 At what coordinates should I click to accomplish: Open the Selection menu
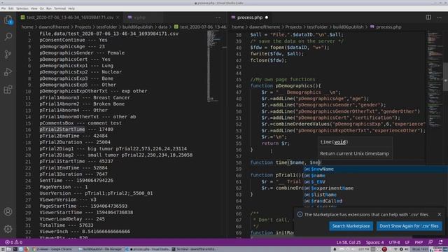(22, 8)
